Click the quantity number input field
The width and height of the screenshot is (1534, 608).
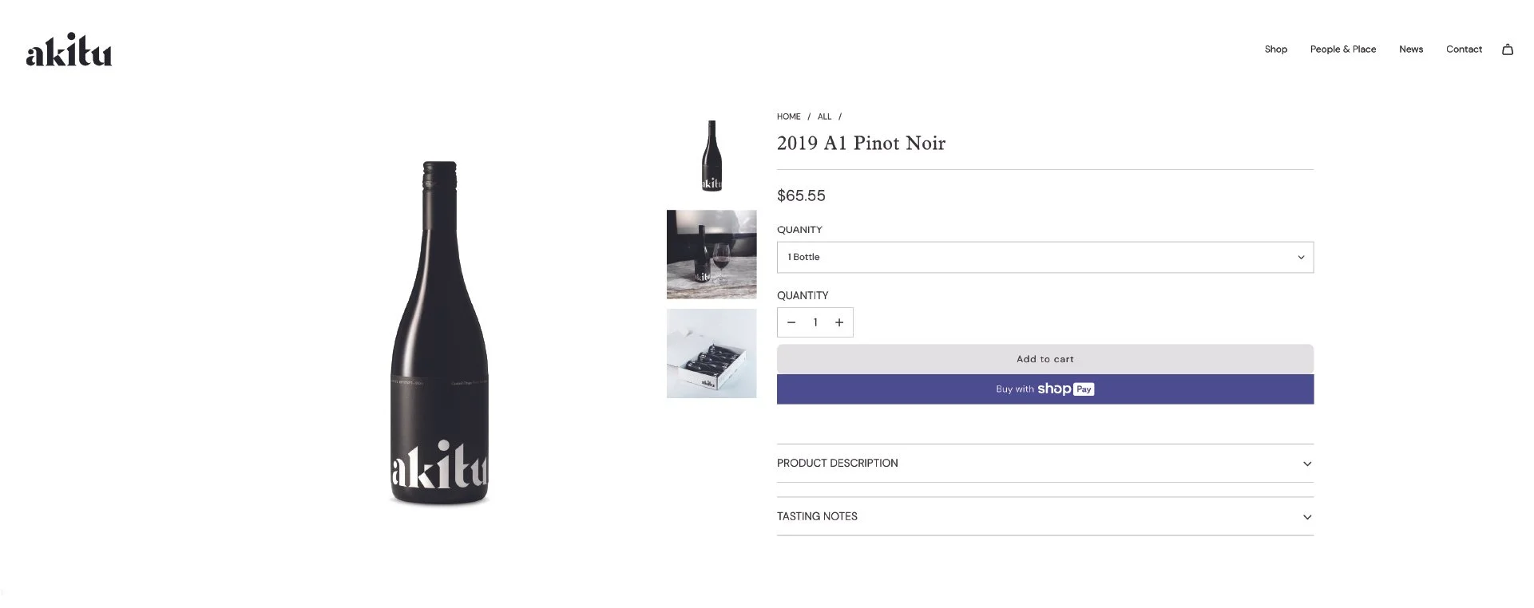pyautogui.click(x=815, y=322)
